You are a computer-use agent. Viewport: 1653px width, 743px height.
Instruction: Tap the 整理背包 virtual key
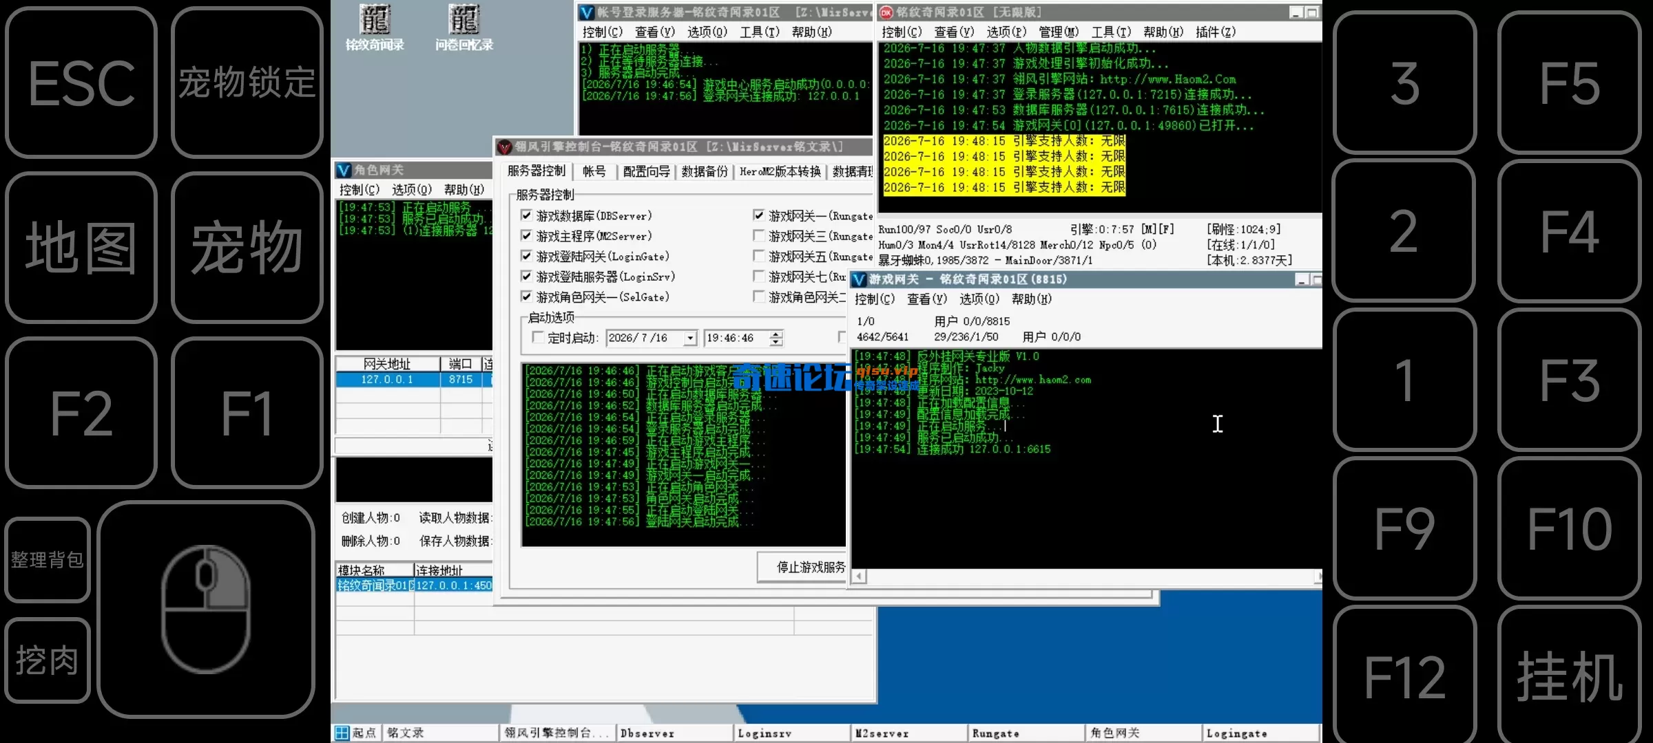click(x=48, y=559)
